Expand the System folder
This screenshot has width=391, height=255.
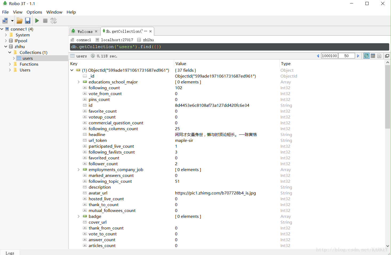click(6, 35)
